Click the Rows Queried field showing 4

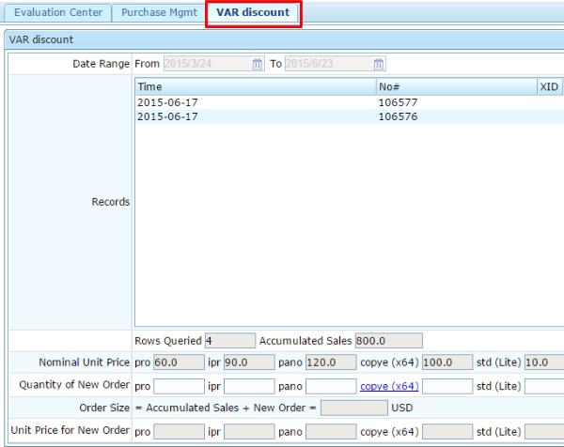pos(230,341)
